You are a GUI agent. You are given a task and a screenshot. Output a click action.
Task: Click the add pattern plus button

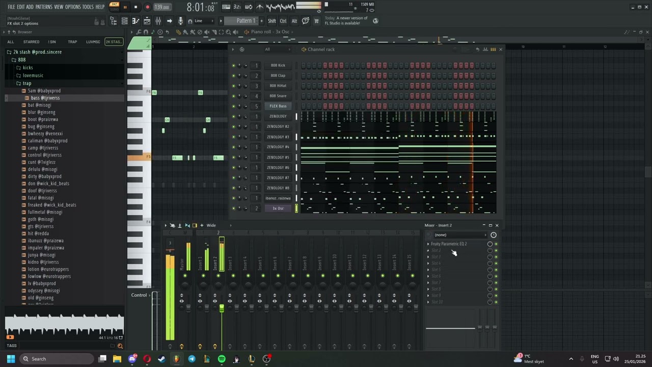click(x=262, y=21)
